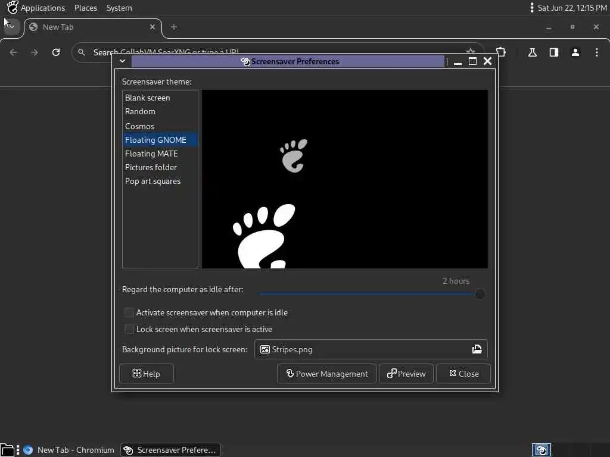Switch to New Tab - Chromium taskbar item
The height and width of the screenshot is (457, 610).
[69, 450]
